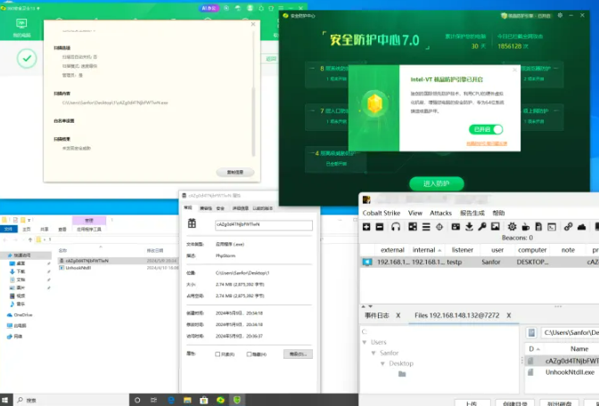The image size is (599, 406).
Task: Open keystrokes via the key icon
Action: pos(482,227)
